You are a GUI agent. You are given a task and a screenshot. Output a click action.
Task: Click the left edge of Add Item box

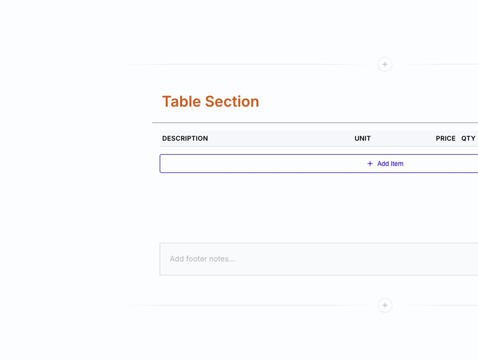coord(160,164)
